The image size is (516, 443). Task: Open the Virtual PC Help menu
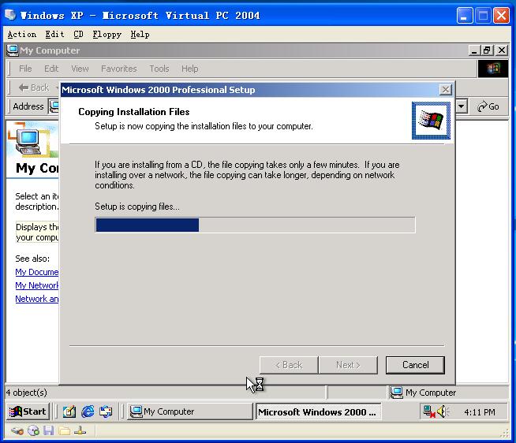point(140,34)
